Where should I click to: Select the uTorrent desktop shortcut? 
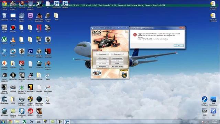[4, 41]
